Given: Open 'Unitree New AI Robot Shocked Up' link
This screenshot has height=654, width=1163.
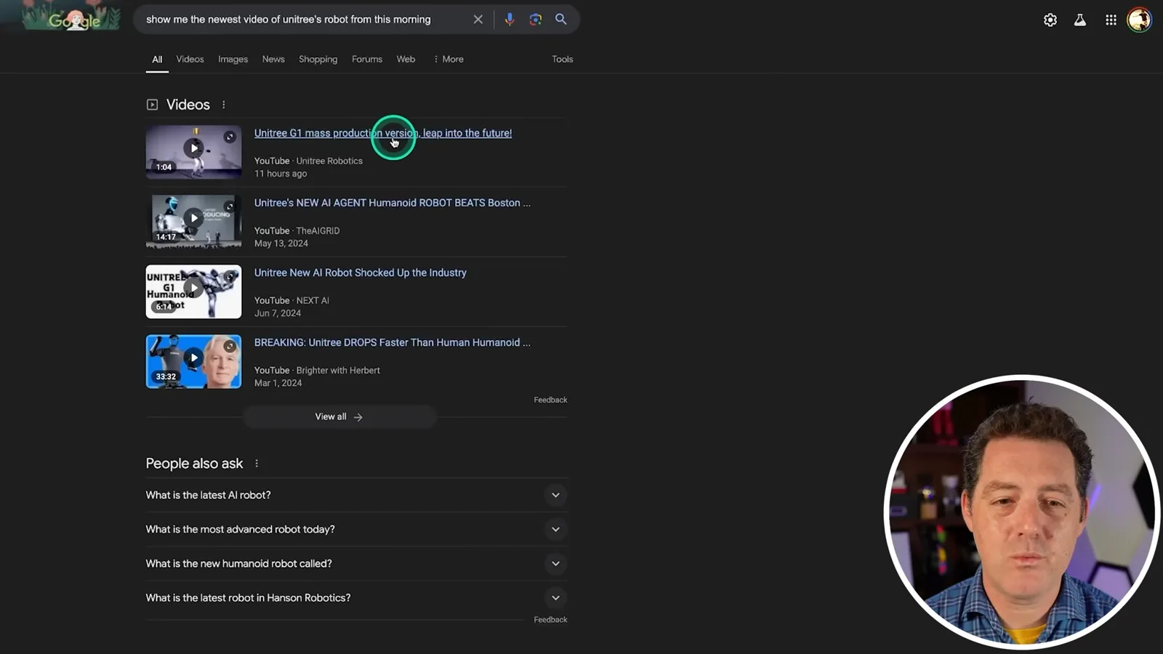Looking at the screenshot, I should 361,272.
